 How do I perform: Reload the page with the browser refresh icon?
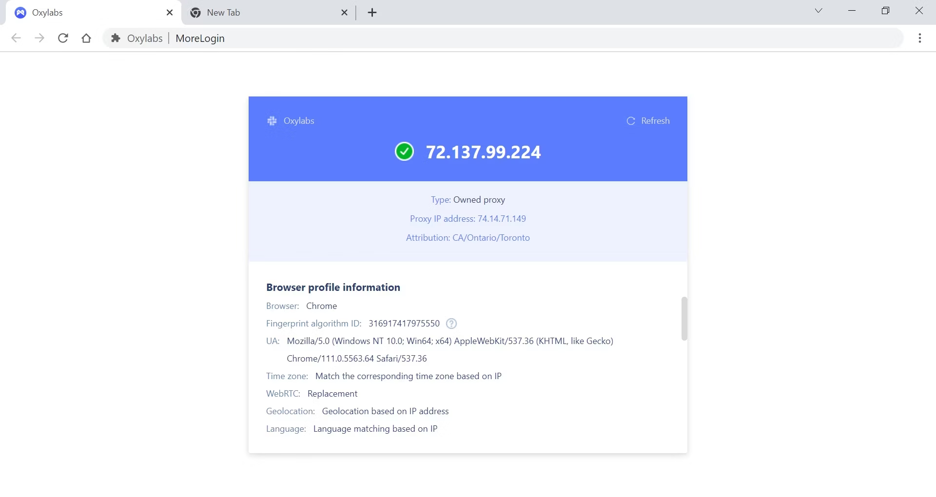click(x=63, y=38)
